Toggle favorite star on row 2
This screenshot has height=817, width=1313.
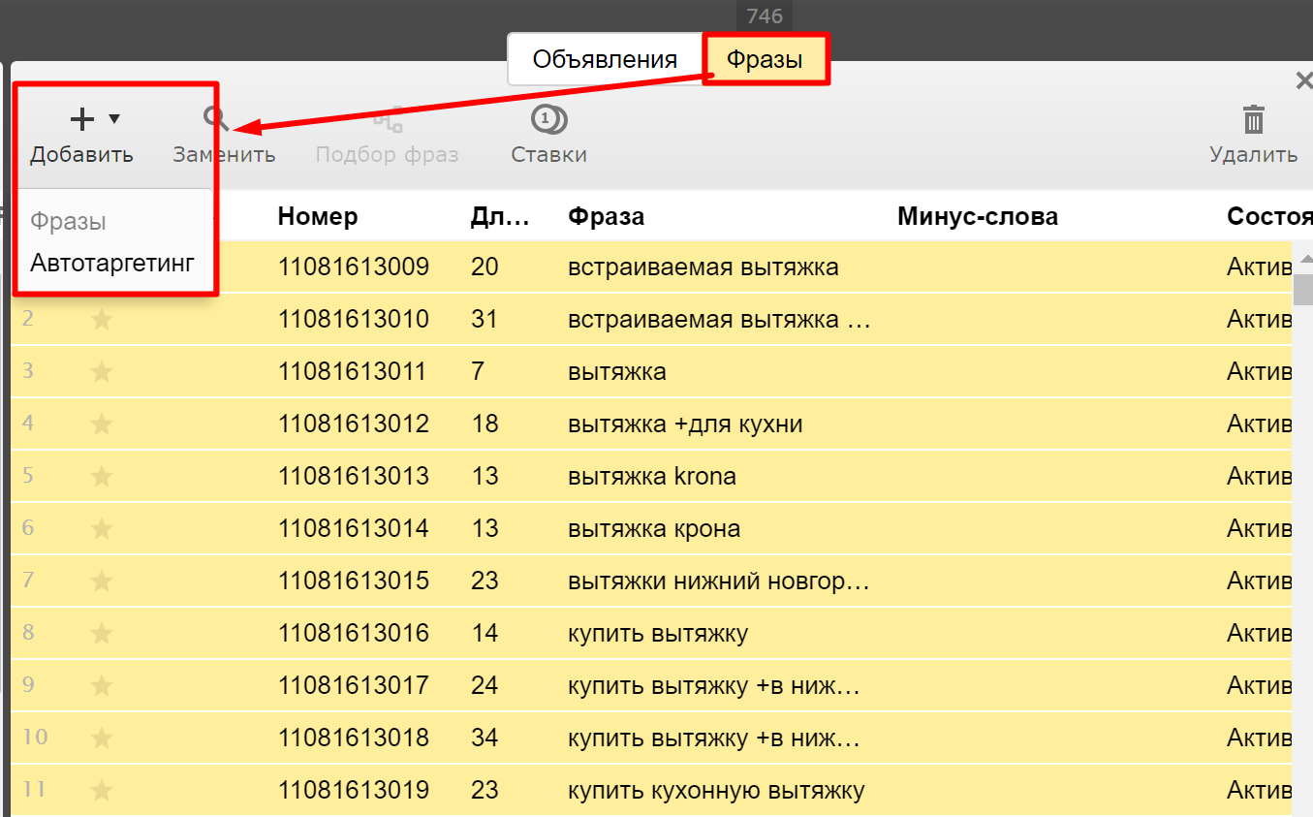pos(102,319)
